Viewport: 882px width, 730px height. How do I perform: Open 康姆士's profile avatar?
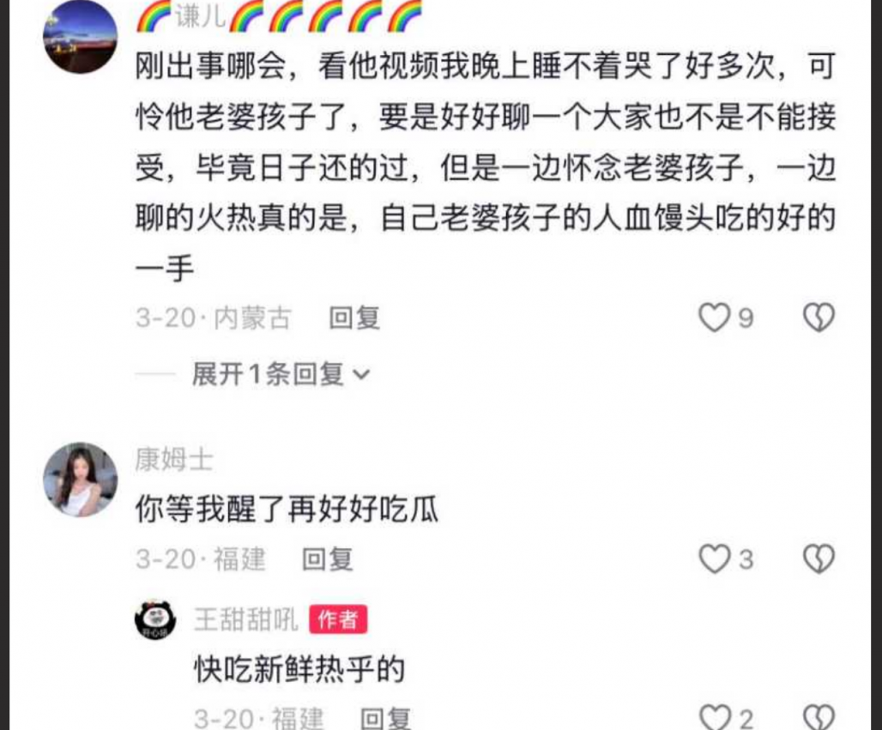point(81,480)
